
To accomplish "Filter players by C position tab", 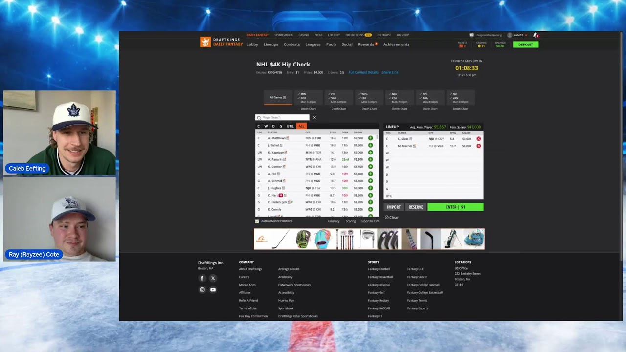I will (x=259, y=126).
